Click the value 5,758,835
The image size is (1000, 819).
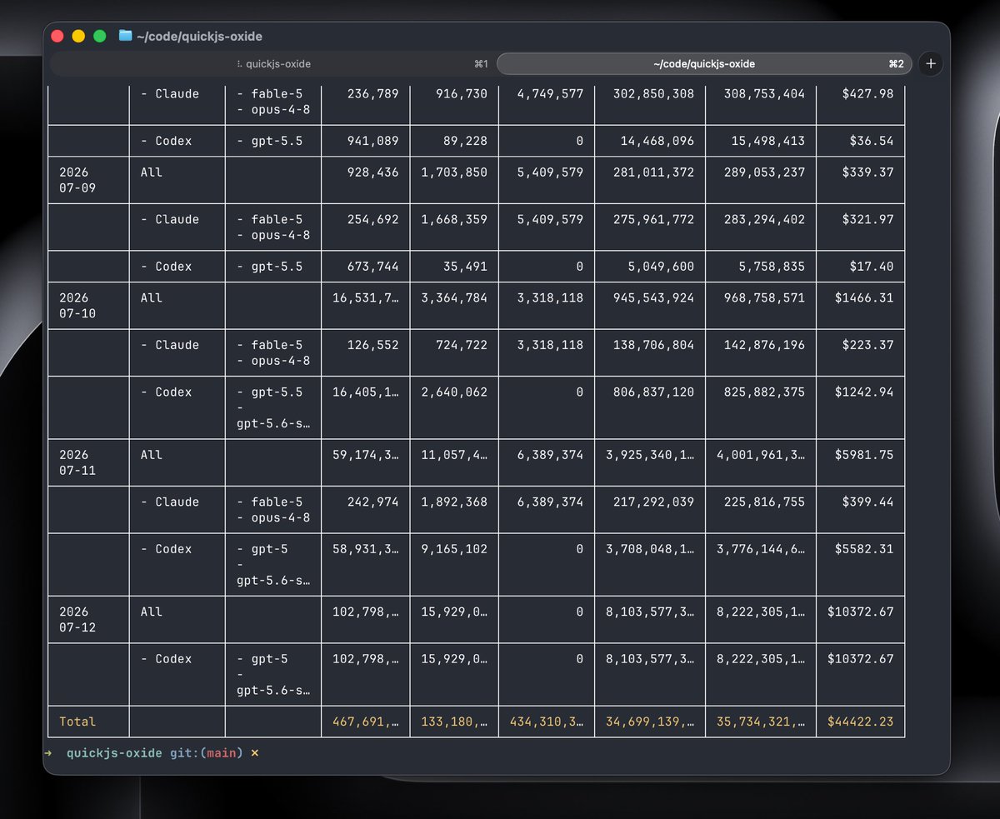[772, 267]
